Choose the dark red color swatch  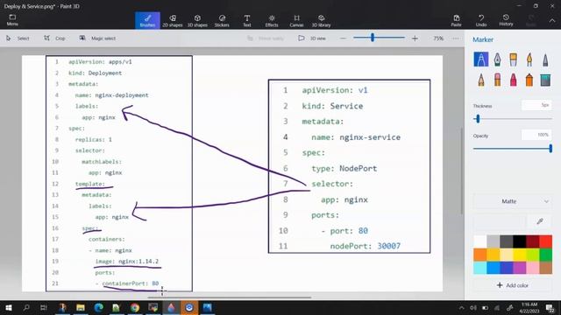point(532,241)
